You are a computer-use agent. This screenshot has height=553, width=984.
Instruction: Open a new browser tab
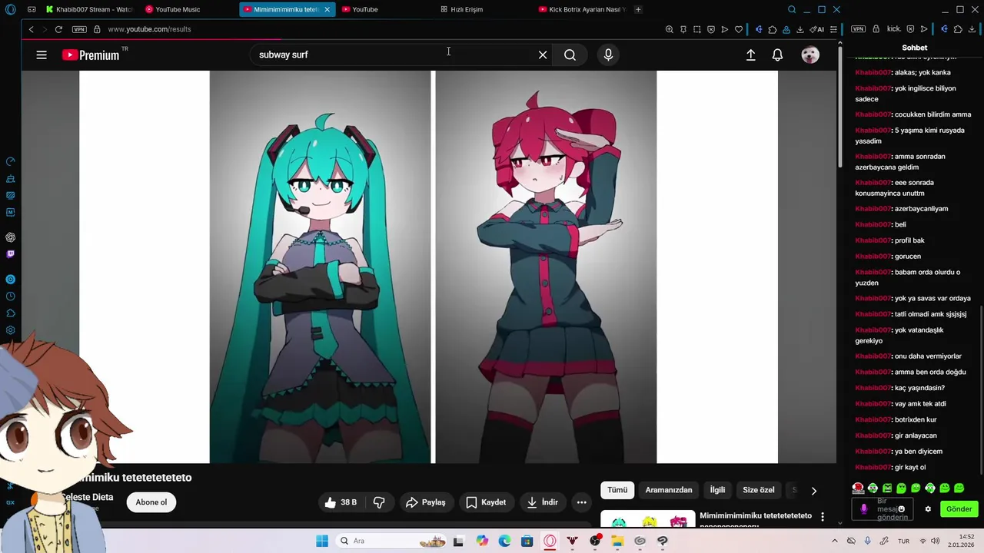(638, 9)
